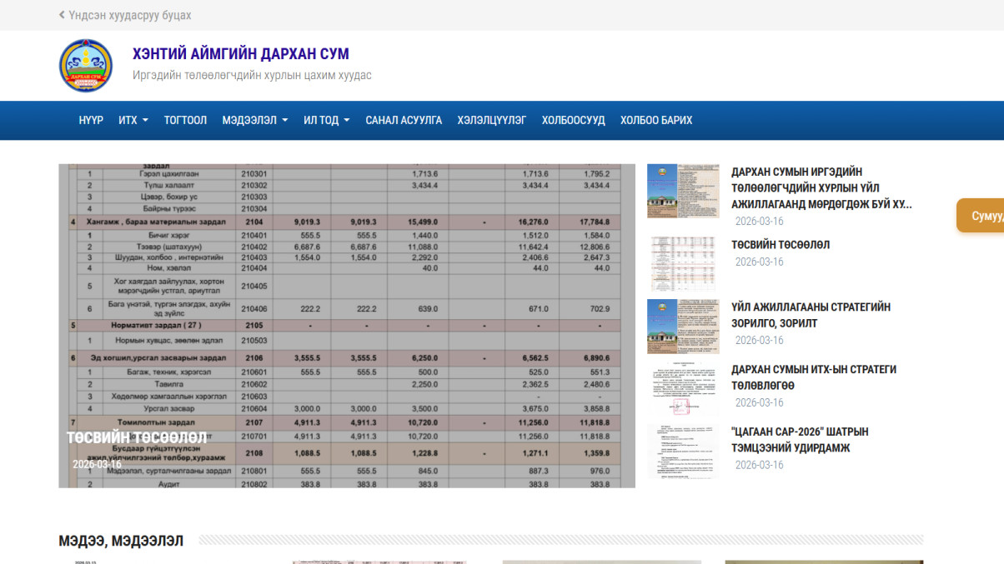Expand the ИЛ ТОД dropdown menu

(x=326, y=120)
